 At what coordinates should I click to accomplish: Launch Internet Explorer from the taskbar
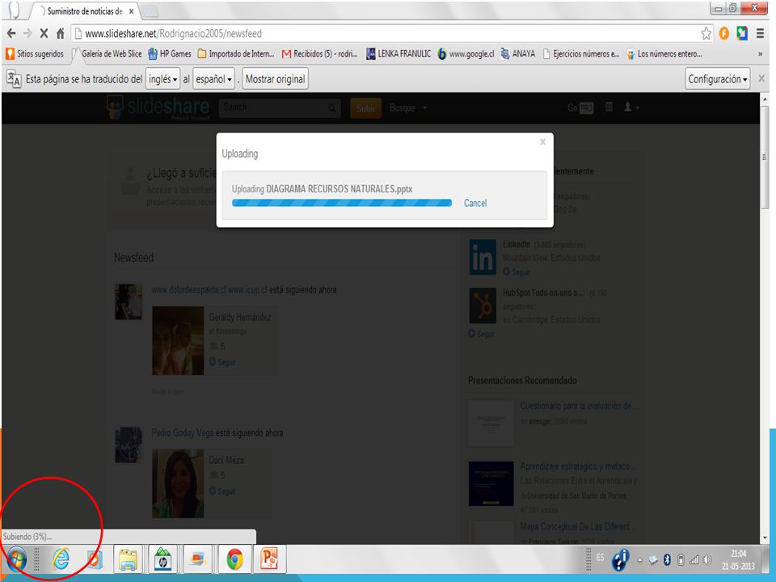[61, 559]
